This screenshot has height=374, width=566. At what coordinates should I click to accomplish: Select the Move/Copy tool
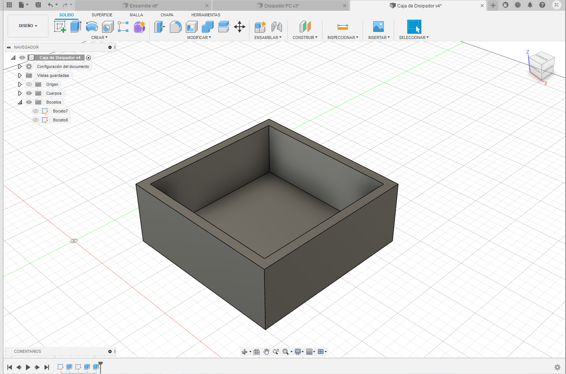pyautogui.click(x=240, y=27)
